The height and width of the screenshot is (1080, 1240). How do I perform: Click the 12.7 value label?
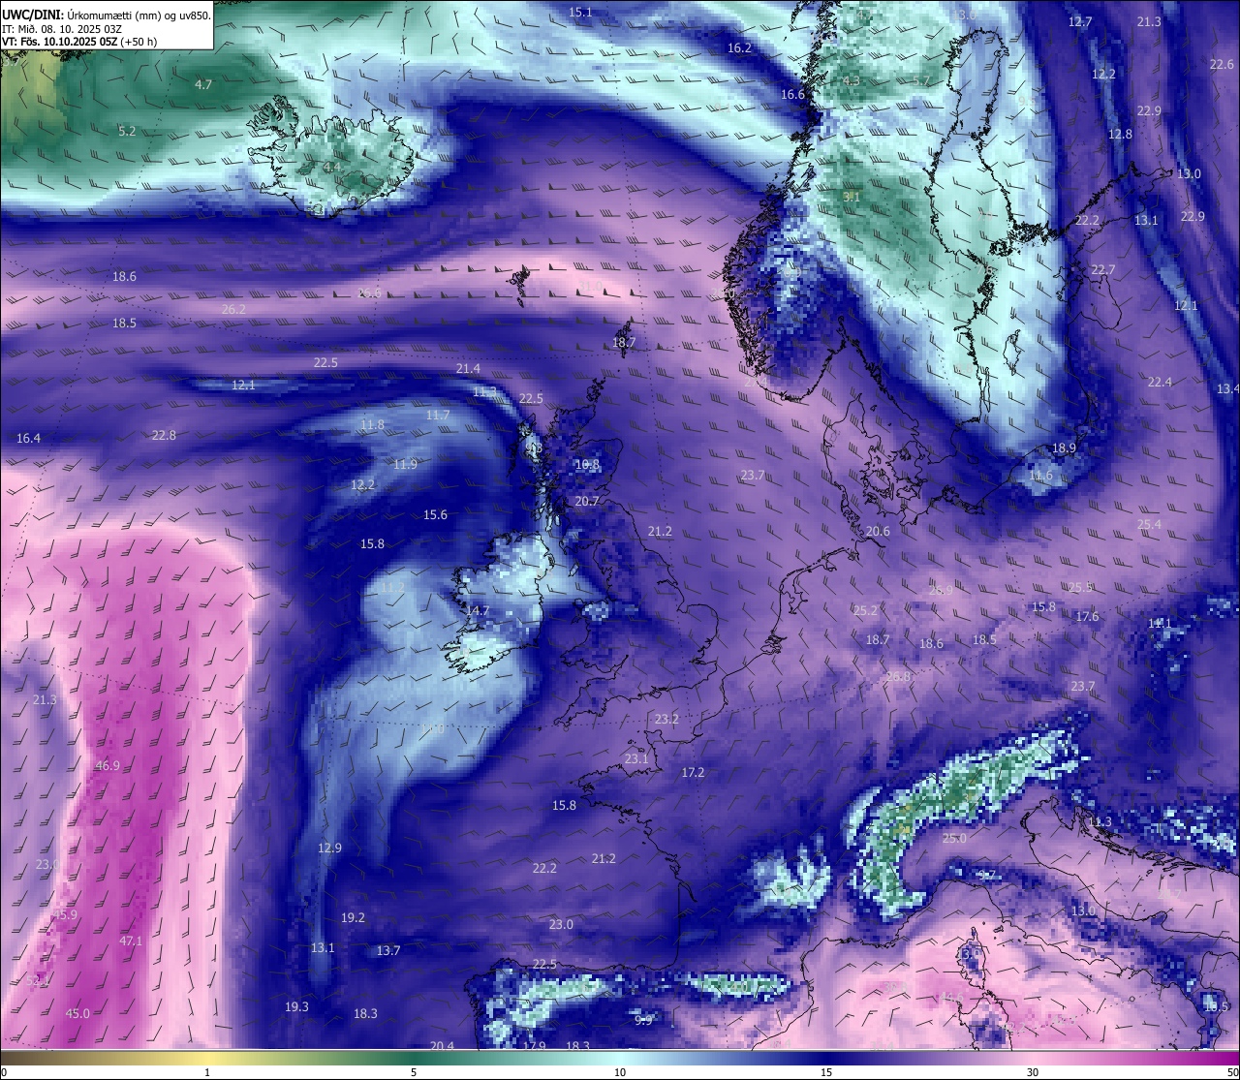click(x=1080, y=21)
